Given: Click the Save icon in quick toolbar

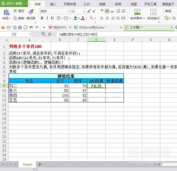Looking at the screenshot, I should pos(9,27).
